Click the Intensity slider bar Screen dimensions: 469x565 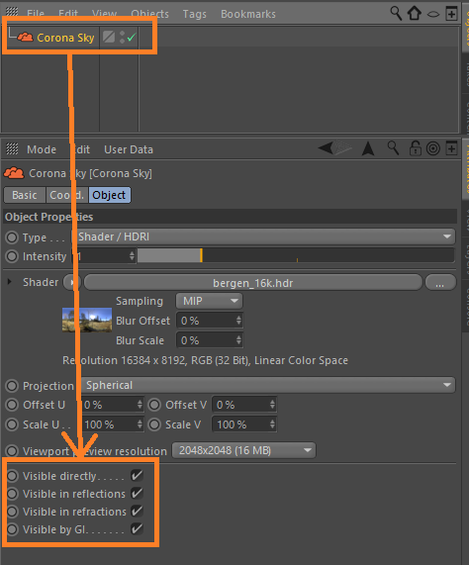tap(296, 256)
